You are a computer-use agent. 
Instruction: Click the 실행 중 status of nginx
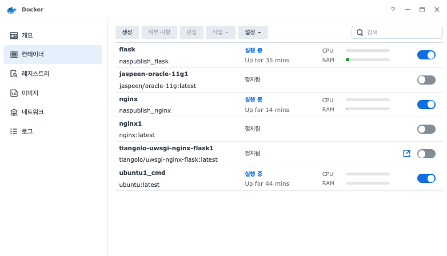click(253, 100)
